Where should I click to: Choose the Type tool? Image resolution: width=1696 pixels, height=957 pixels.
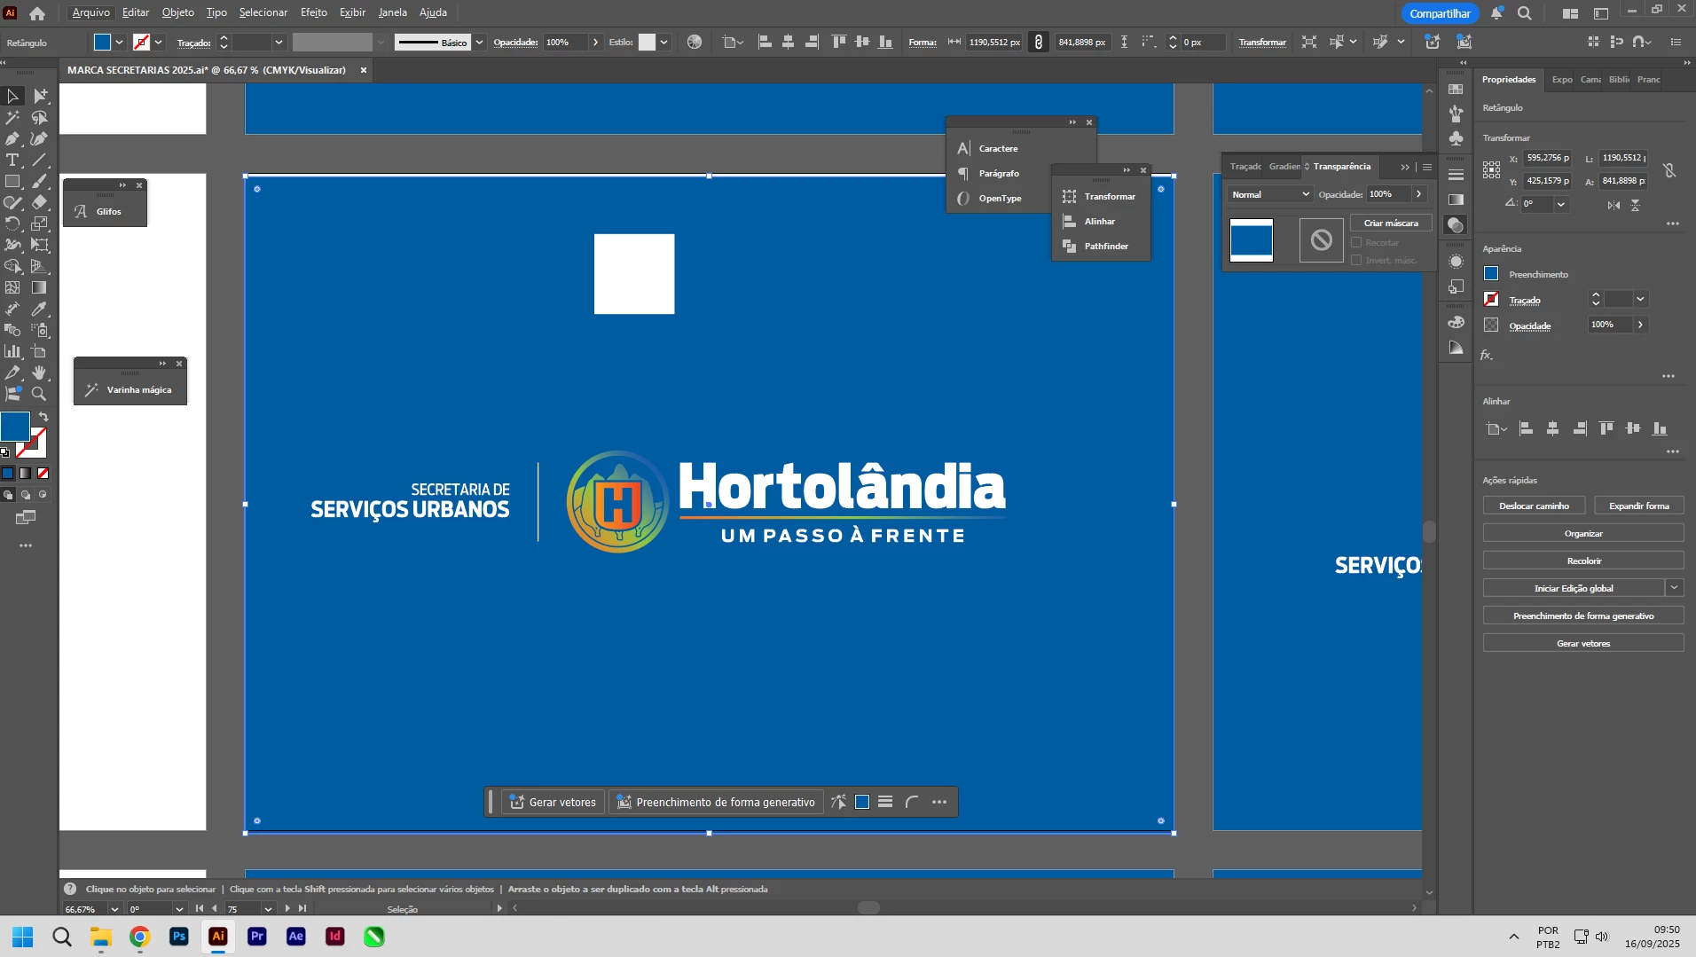pos(12,160)
